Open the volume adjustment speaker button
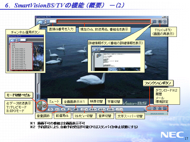 click(x=57, y=109)
